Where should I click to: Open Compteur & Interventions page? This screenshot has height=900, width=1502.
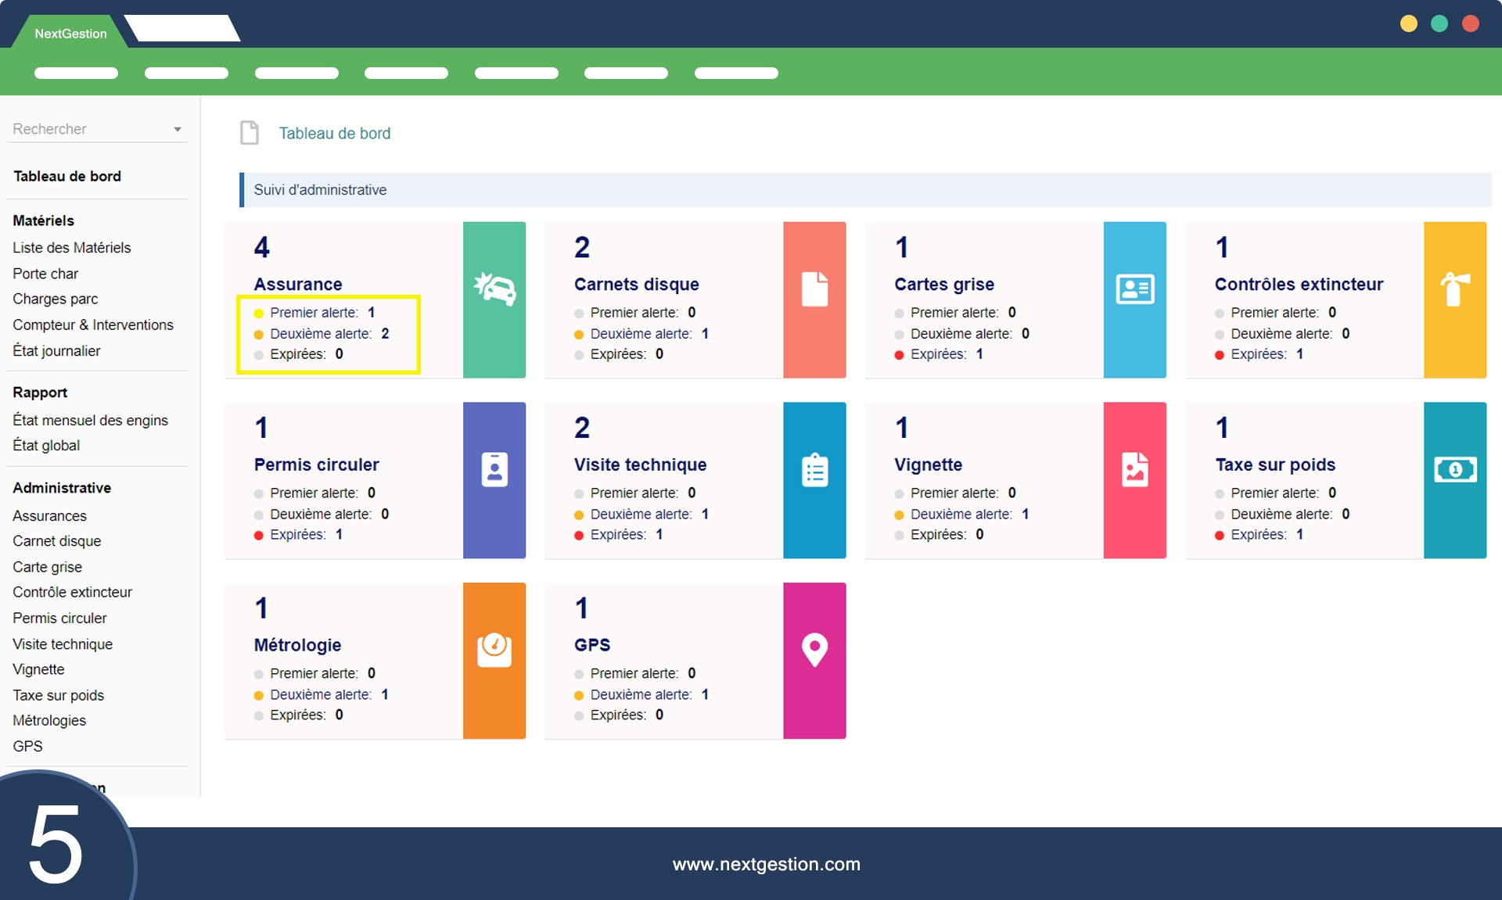pyautogui.click(x=93, y=325)
